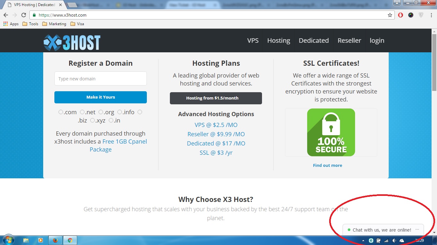
Task: Open the Tools bookmark folder
Action: pyautogui.click(x=30, y=24)
